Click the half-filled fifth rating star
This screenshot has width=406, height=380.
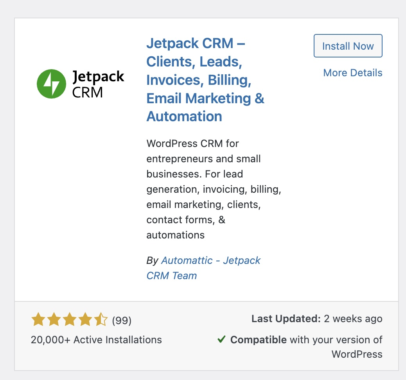tap(101, 320)
